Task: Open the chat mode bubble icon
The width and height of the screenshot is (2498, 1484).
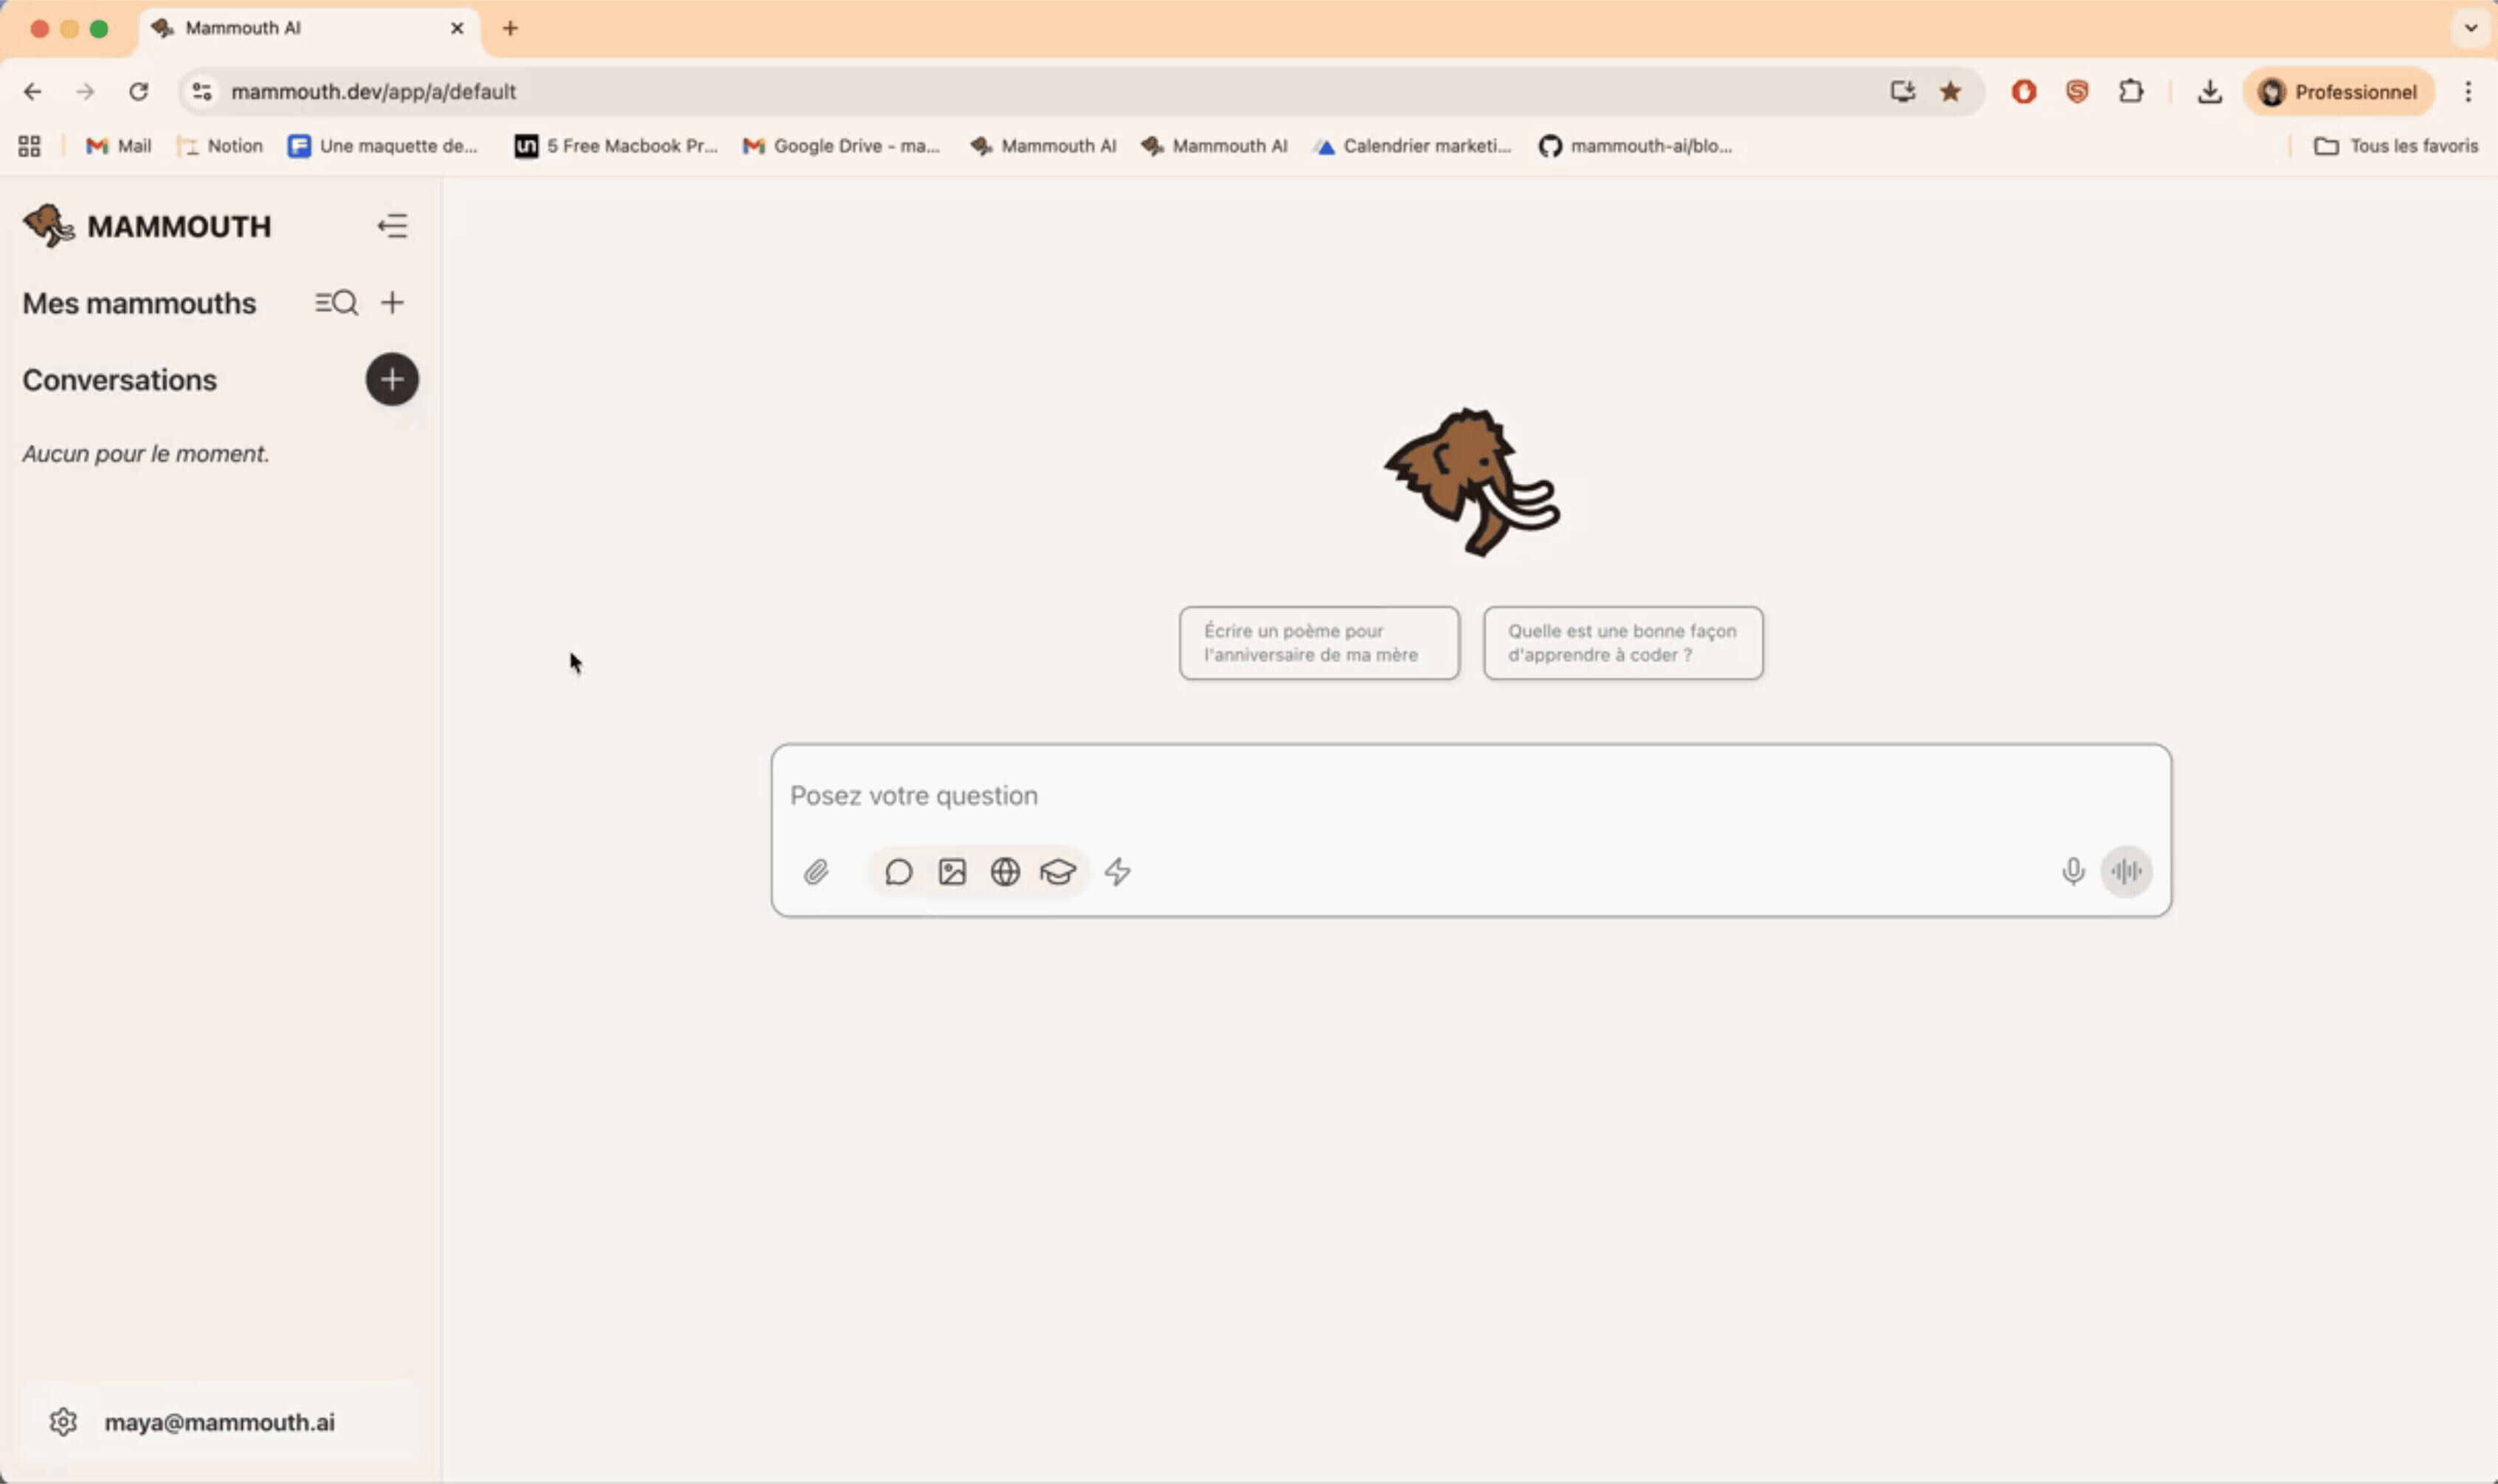Action: pos(898,871)
